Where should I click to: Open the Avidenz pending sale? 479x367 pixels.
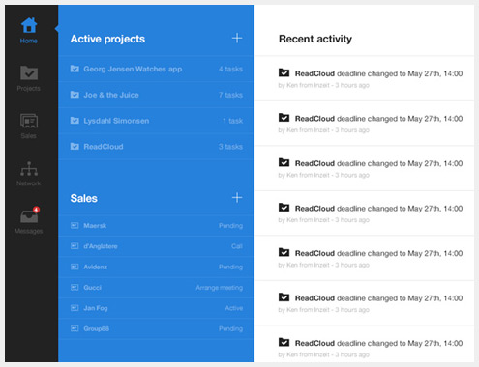(x=156, y=267)
